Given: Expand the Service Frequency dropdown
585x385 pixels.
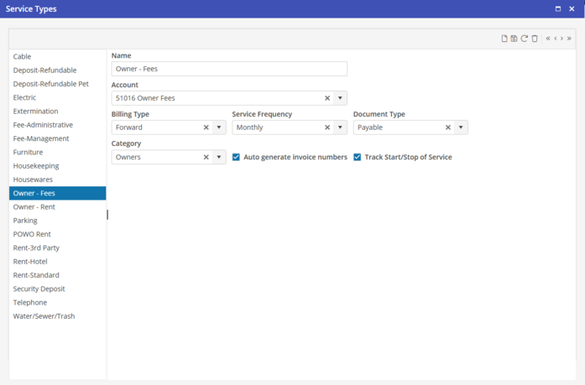Looking at the screenshot, I should [340, 127].
